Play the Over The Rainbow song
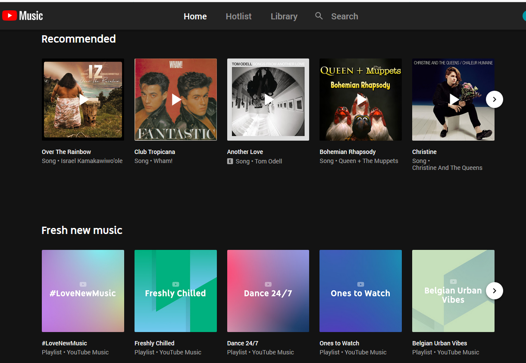Image resolution: width=526 pixels, height=363 pixels. pyautogui.click(x=83, y=99)
